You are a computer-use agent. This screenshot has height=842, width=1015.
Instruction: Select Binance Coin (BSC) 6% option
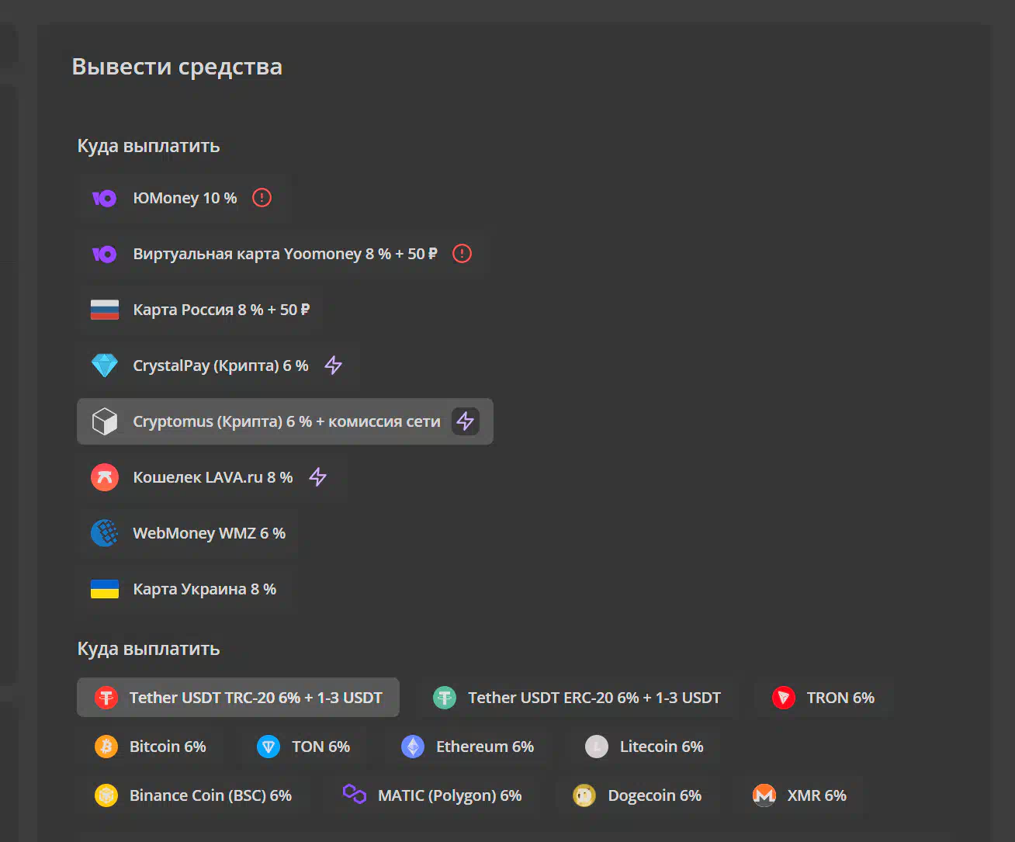coord(193,795)
